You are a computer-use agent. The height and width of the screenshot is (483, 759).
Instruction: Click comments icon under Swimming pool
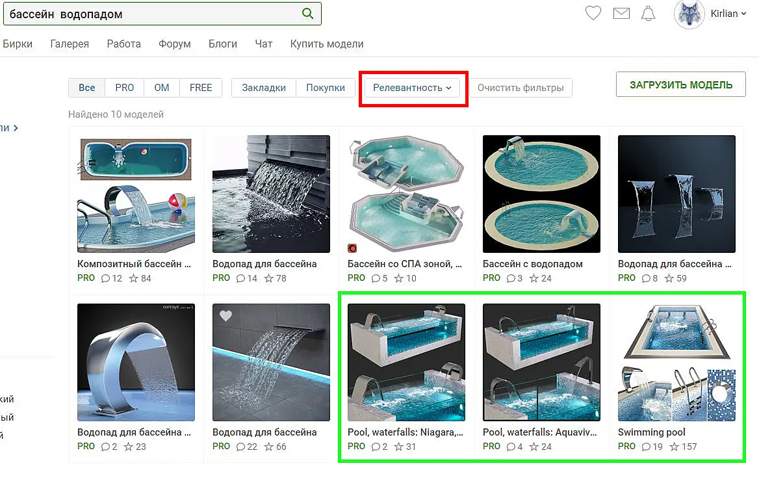pyautogui.click(x=646, y=447)
